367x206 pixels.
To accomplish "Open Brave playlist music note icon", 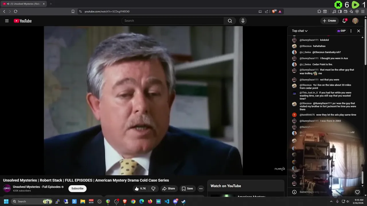I will (334, 11).
